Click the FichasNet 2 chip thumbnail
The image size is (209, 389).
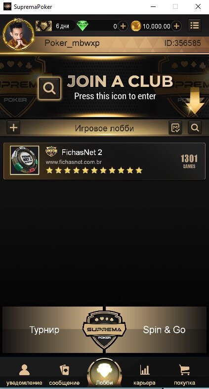25,160
